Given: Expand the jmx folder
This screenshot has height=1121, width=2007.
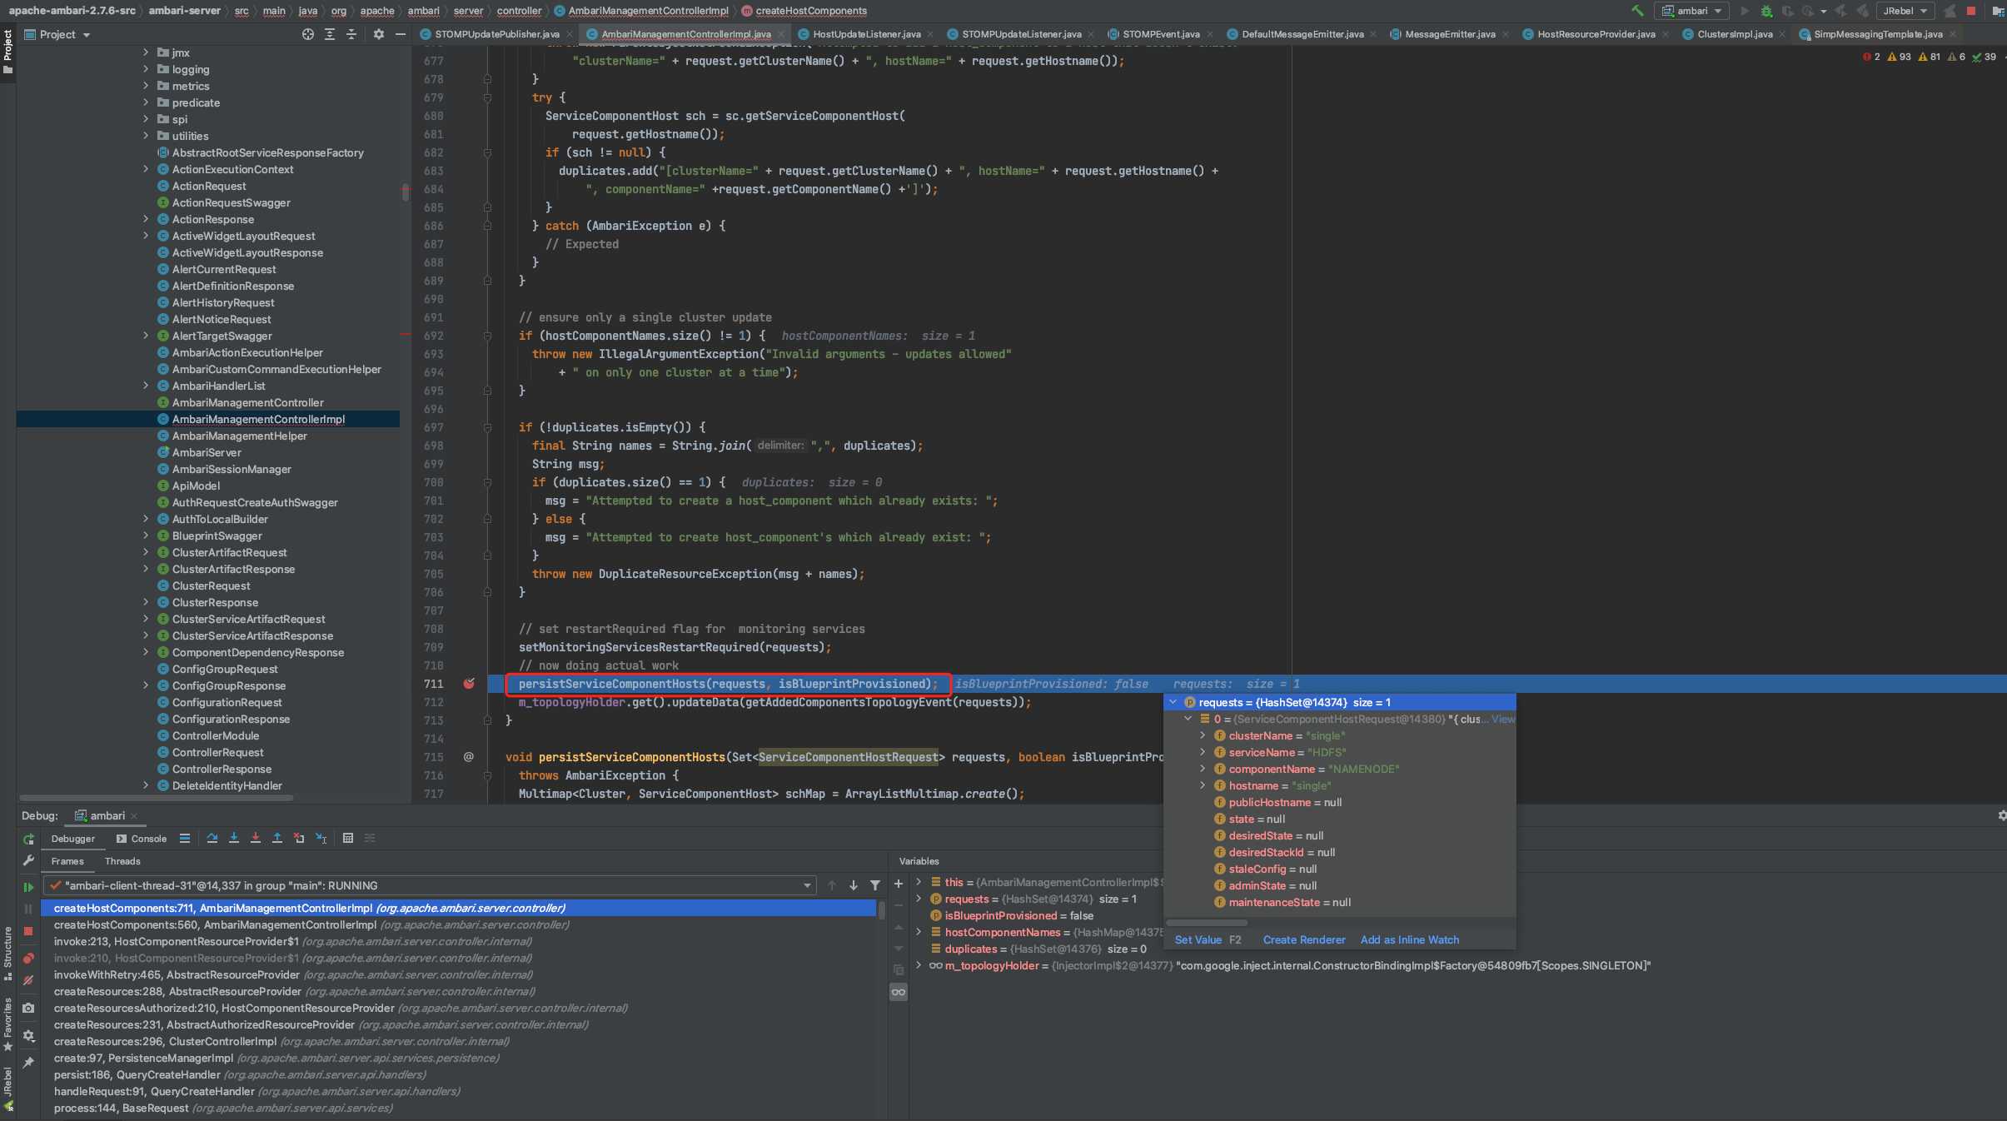Looking at the screenshot, I should coord(146,52).
